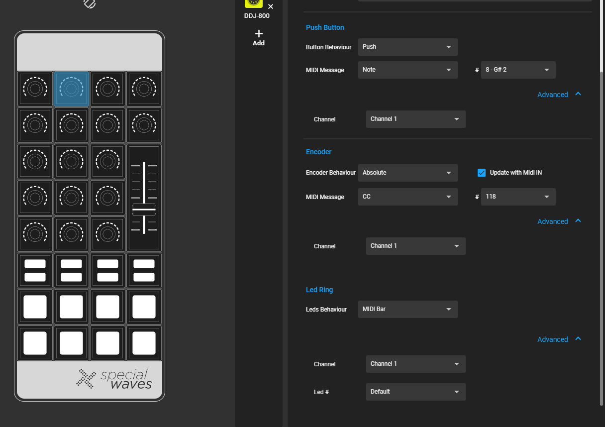This screenshot has height=427, width=605.
Task: Open the CC number 118 dropdown
Action: 518,197
